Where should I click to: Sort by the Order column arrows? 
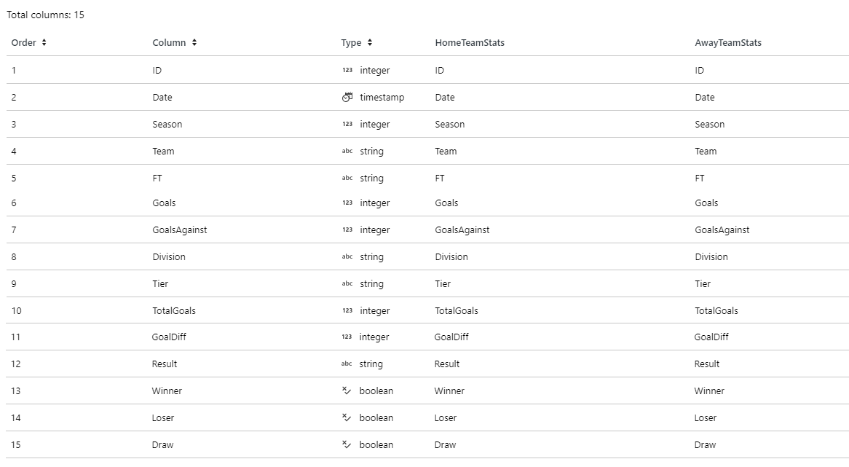[x=44, y=43]
